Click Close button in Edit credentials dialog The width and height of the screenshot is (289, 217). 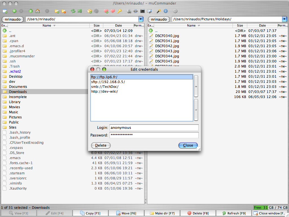188,146
